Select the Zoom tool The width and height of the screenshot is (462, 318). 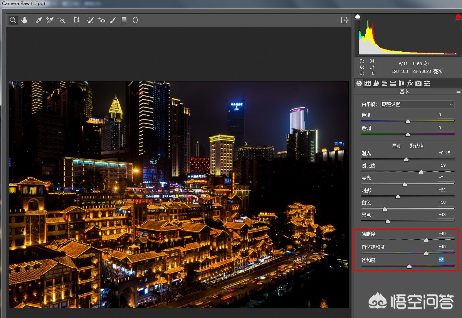tap(13, 20)
